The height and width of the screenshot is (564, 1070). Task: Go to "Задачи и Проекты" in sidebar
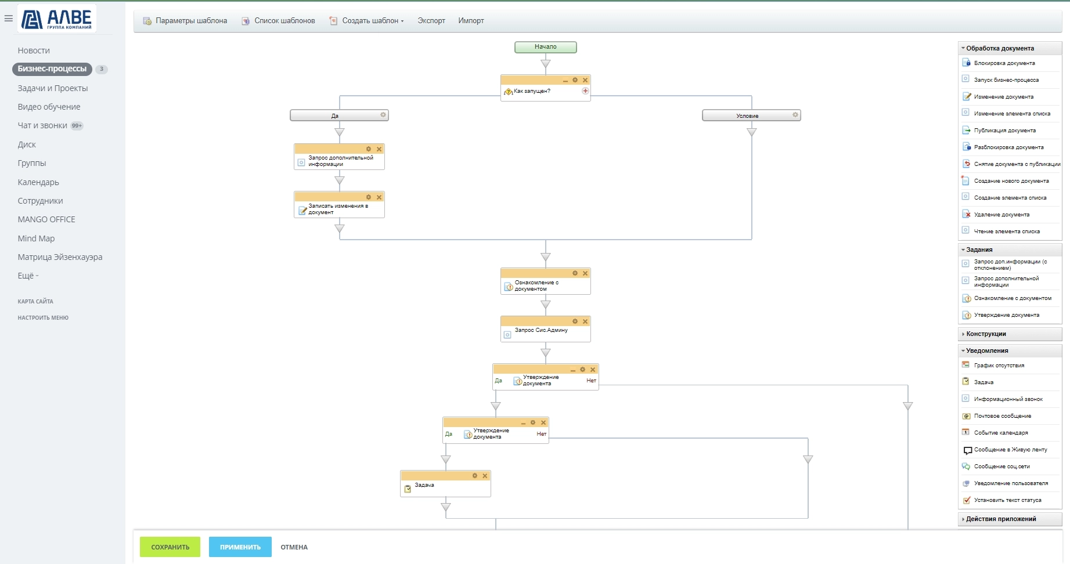point(53,88)
